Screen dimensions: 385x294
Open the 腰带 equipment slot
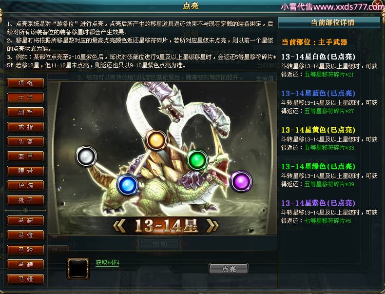pyautogui.click(x=25, y=171)
